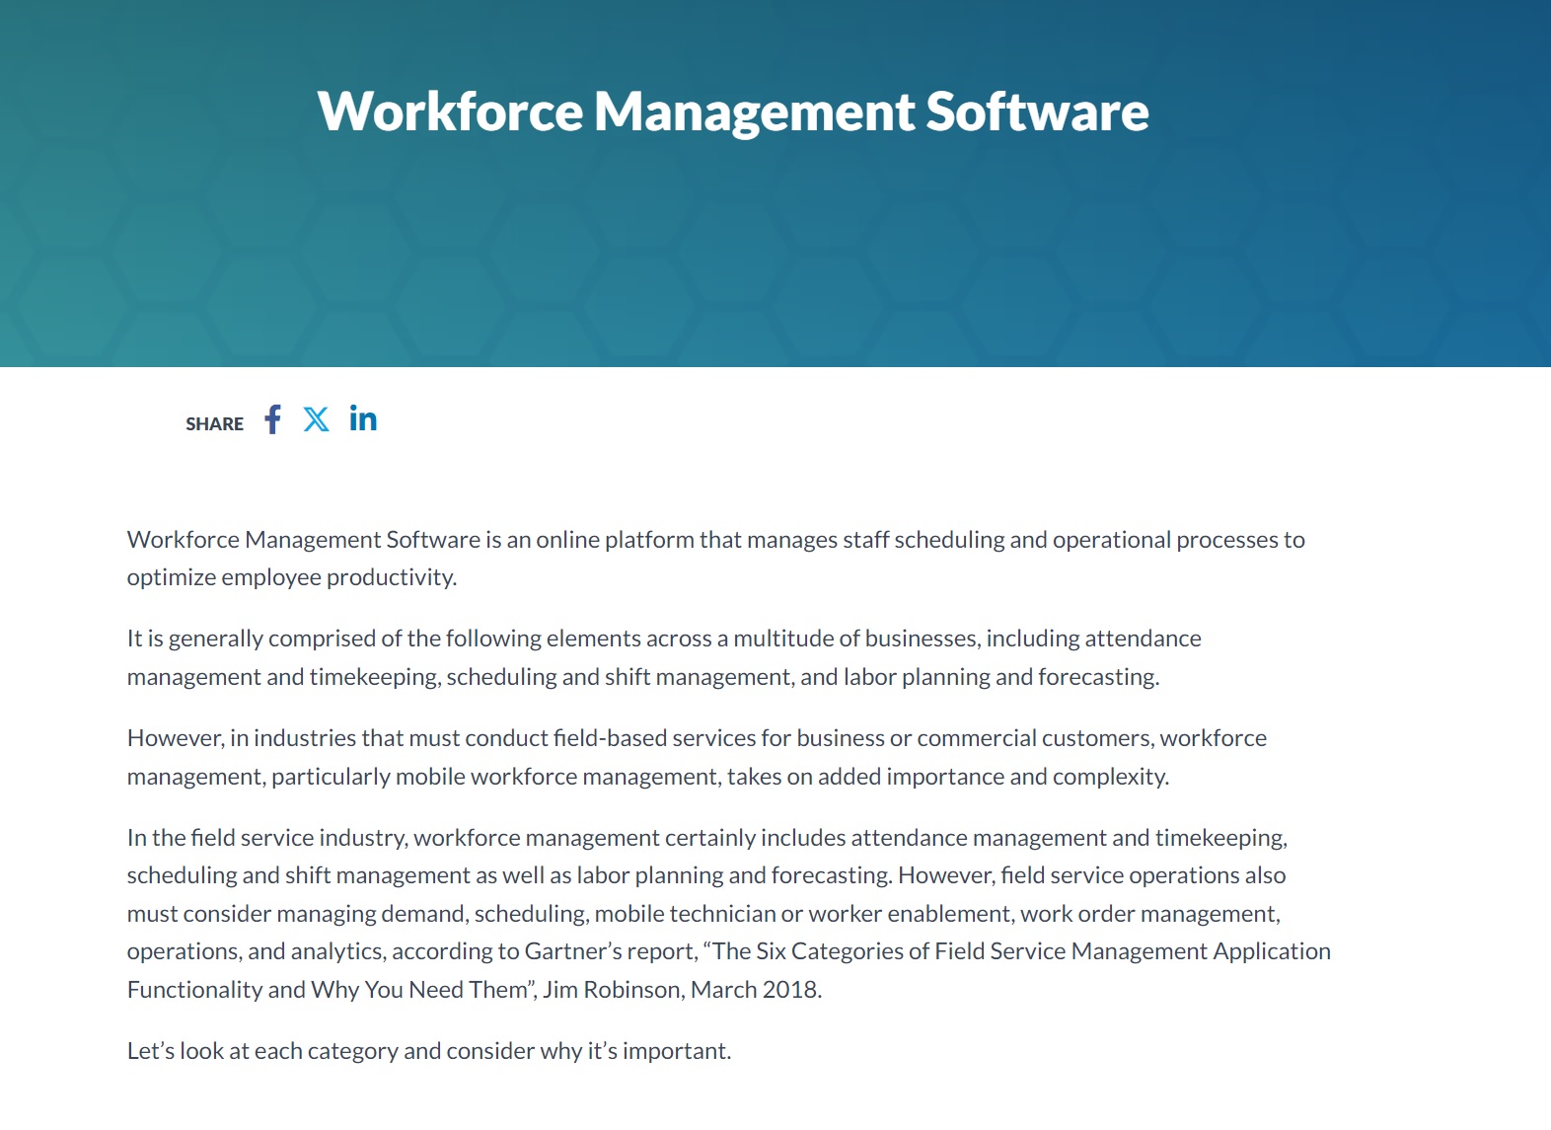Screen dimensions: 1551x1130
Task: Share the article on LinkedIn
Action: point(363,420)
